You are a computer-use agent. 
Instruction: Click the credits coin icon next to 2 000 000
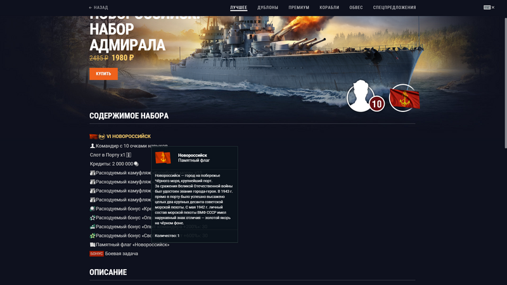tap(136, 164)
